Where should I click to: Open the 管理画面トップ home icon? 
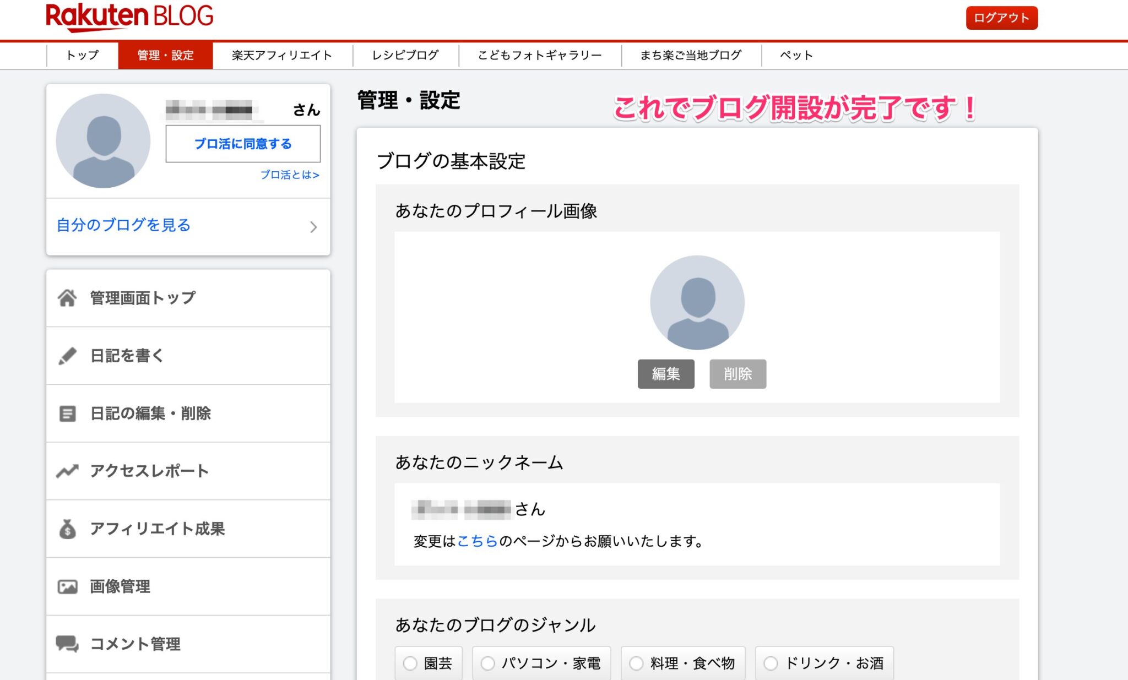point(68,297)
